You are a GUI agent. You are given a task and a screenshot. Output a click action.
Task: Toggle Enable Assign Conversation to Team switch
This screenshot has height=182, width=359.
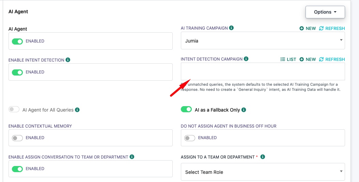point(17,169)
